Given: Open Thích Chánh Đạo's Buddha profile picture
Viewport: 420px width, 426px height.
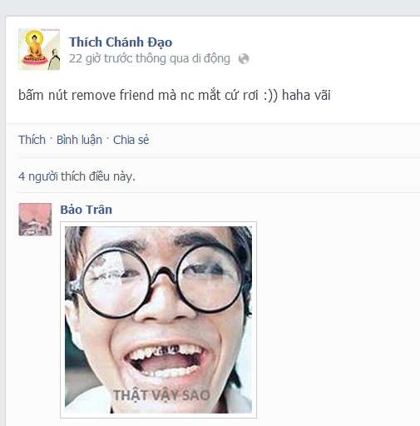Looking at the screenshot, I should click(x=39, y=49).
